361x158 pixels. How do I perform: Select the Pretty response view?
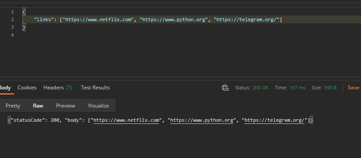[13, 106]
